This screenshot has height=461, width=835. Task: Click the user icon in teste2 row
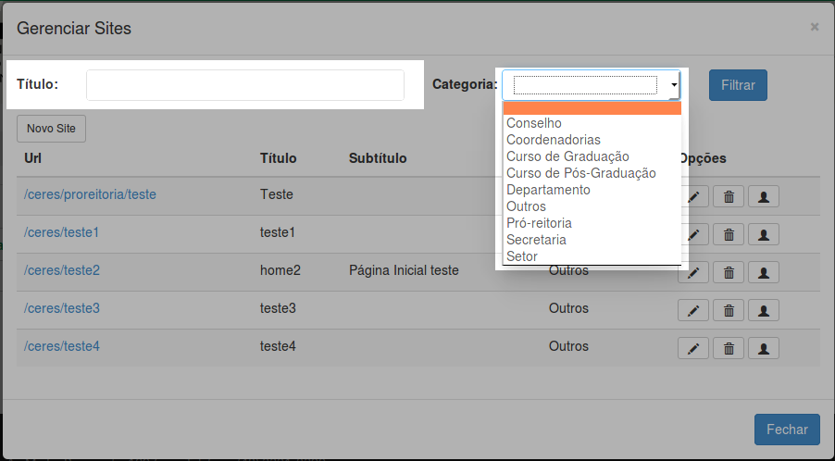(764, 272)
